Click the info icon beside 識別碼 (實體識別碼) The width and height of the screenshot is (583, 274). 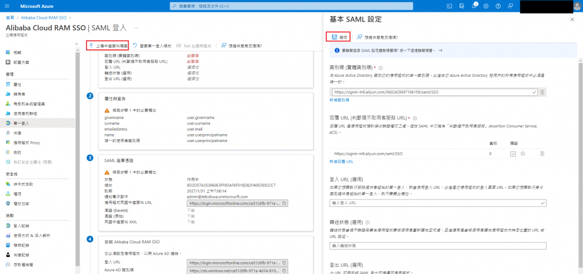[381, 68]
